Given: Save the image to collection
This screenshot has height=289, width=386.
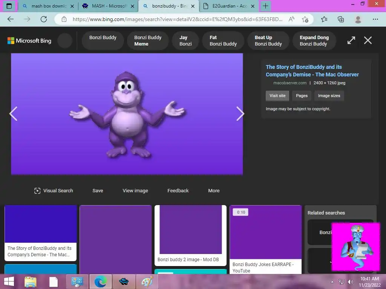Looking at the screenshot, I should click(98, 191).
